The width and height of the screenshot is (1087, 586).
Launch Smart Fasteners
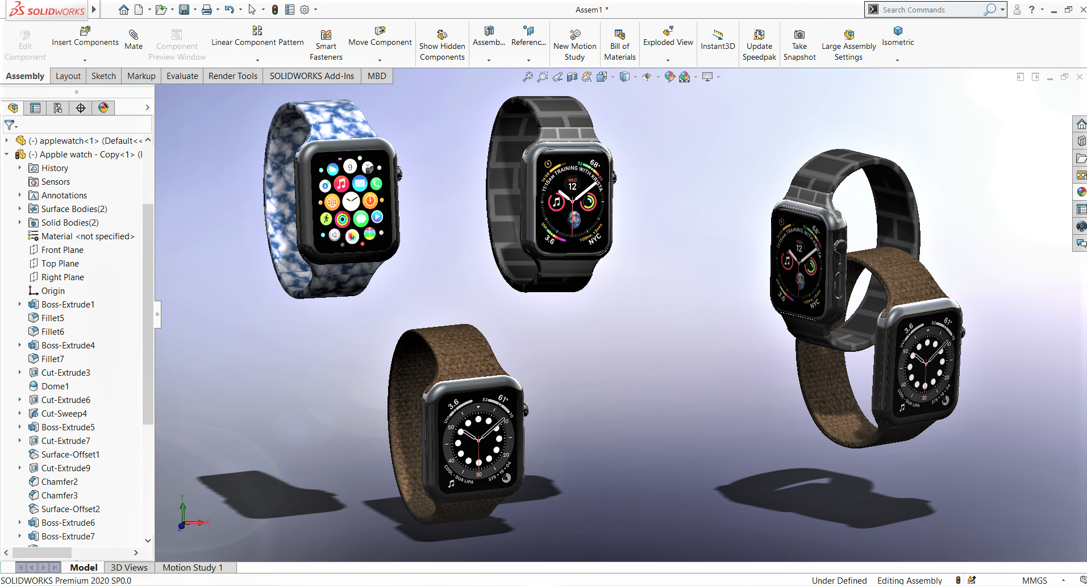click(326, 45)
